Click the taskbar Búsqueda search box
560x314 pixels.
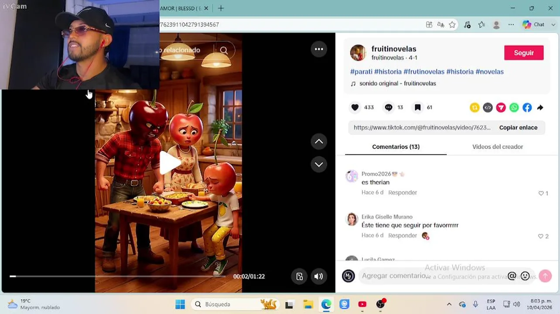(x=235, y=304)
